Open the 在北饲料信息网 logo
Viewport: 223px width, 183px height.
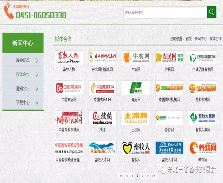pyautogui.click(x=103, y=58)
